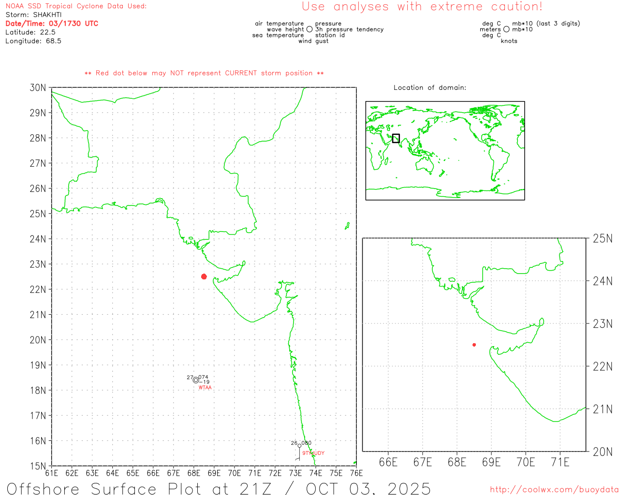619x495 pixels.
Task: Click the 074 pressure value near WTAA
Action: click(x=204, y=377)
